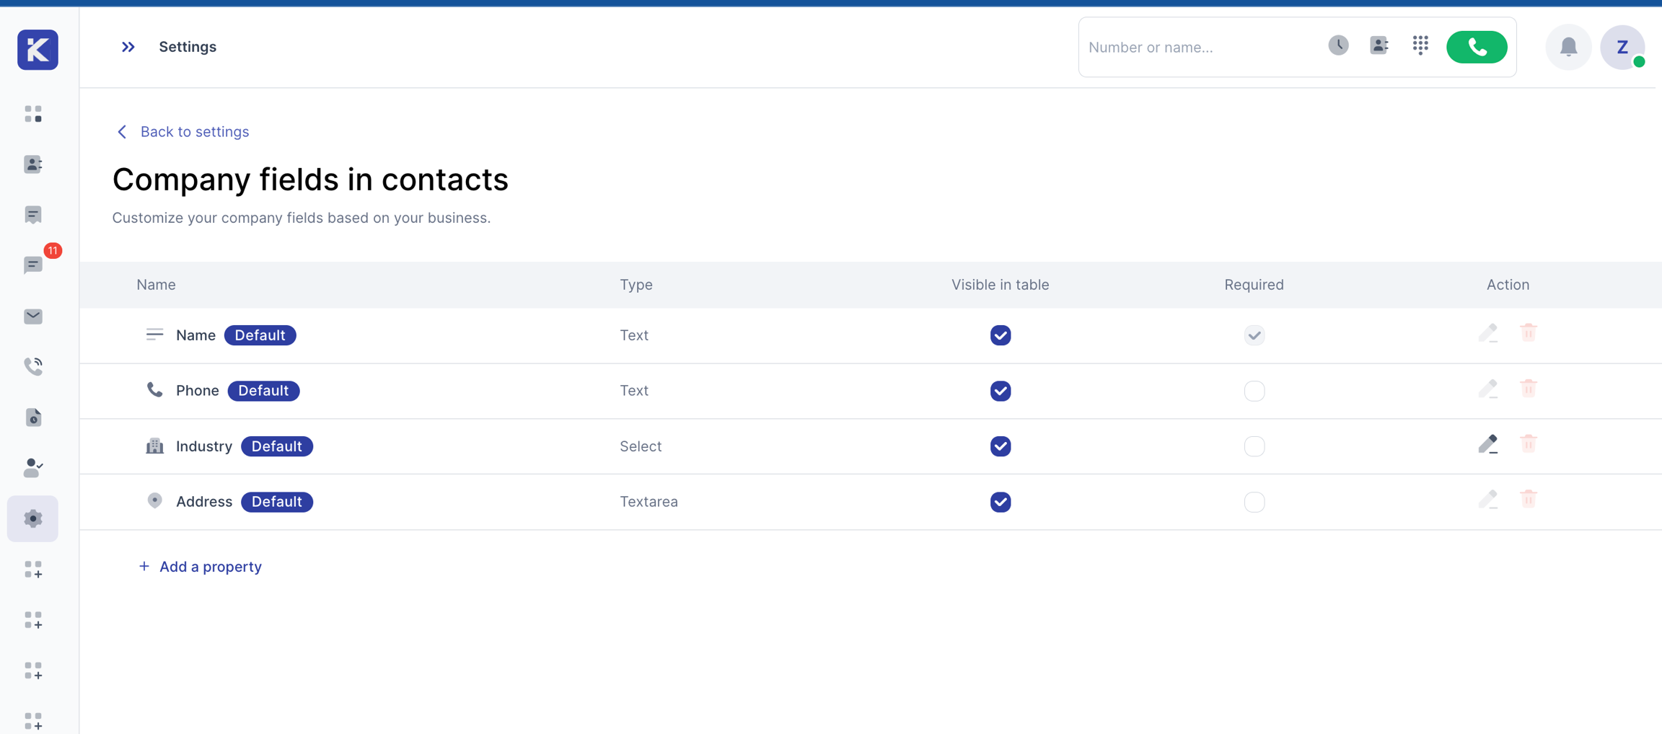Edit the Industry field with pencil icon
Image resolution: width=1662 pixels, height=734 pixels.
click(1487, 444)
